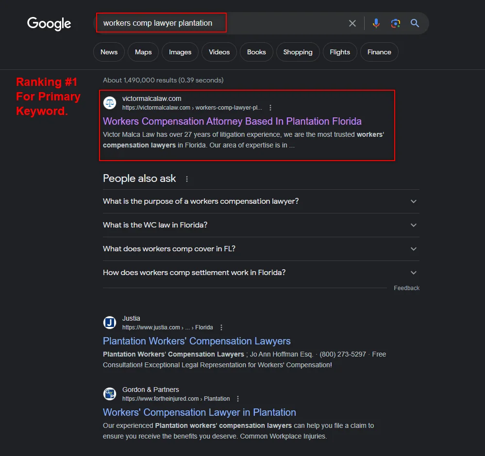The height and width of the screenshot is (456, 485).
Task: Open the three-dot menu beside the Justia URL
Action: coord(221,327)
